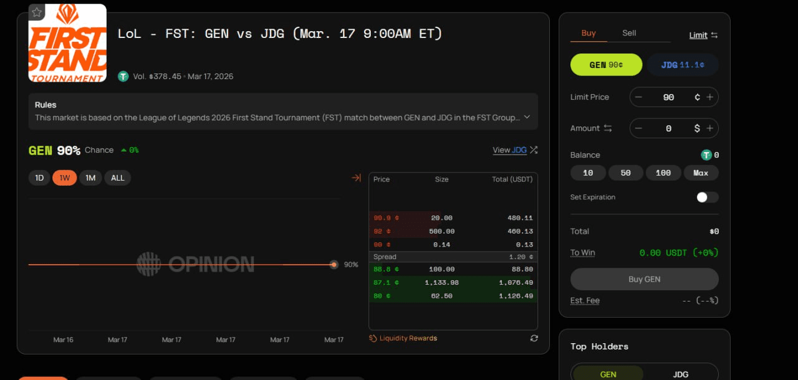Select JDG tab in Top Holders
The width and height of the screenshot is (798, 380).
tap(681, 374)
